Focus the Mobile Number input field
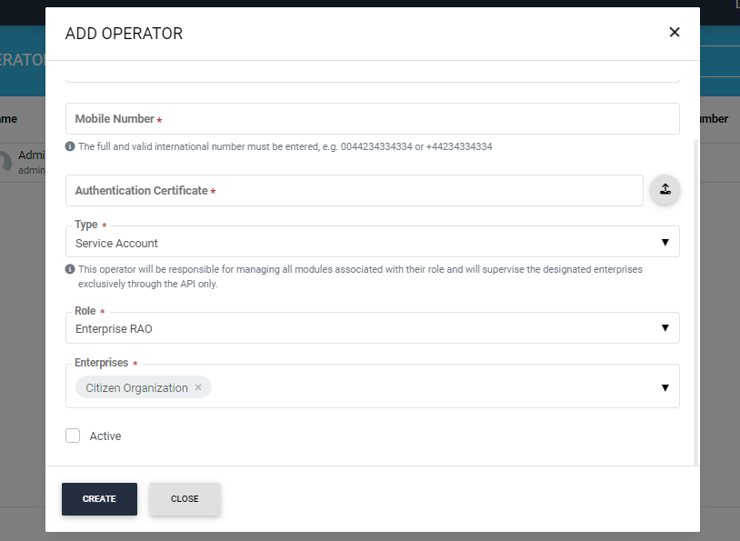This screenshot has width=740, height=541. click(373, 119)
